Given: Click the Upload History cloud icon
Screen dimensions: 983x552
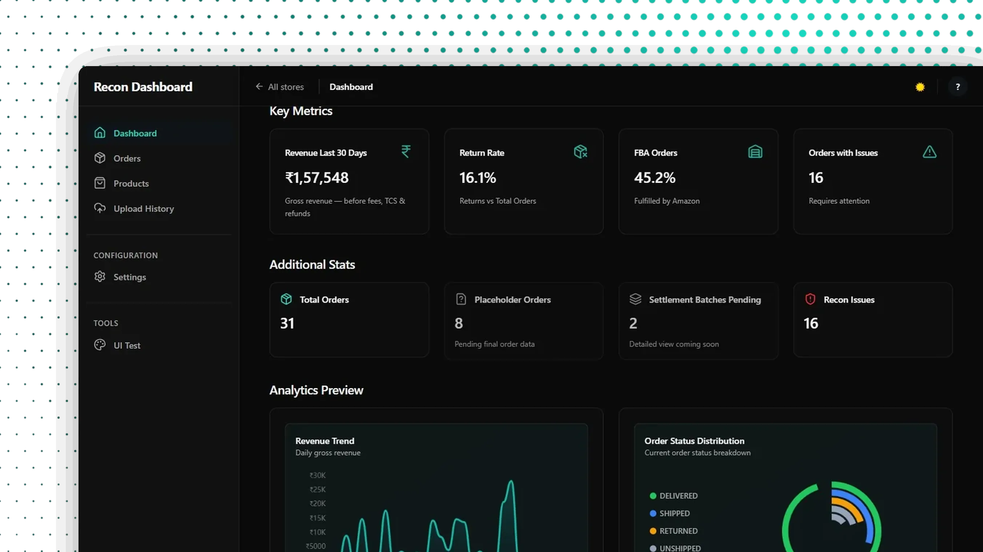Looking at the screenshot, I should pos(100,208).
